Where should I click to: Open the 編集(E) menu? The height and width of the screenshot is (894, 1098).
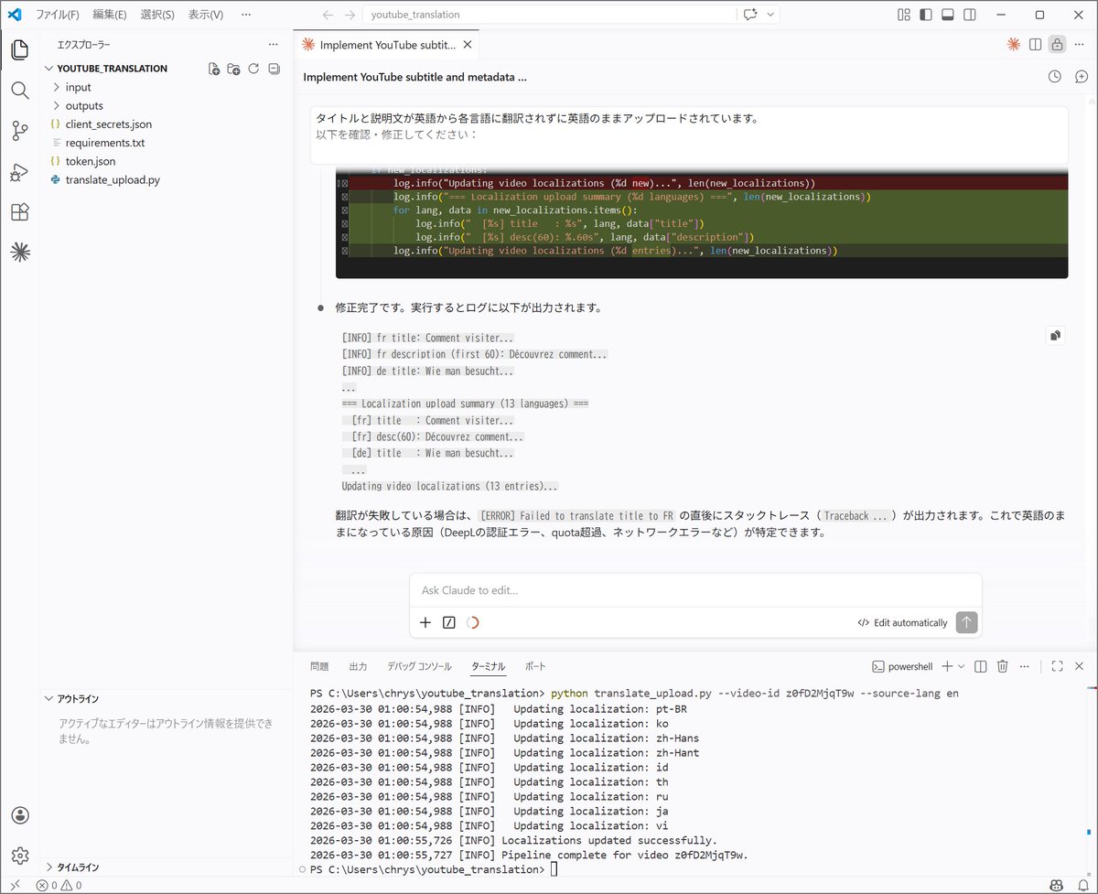[109, 15]
